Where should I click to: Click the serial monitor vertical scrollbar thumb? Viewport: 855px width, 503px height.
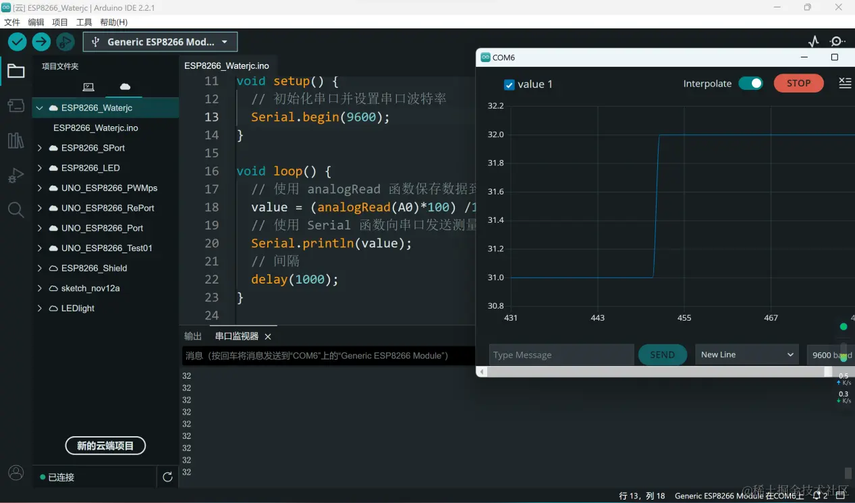click(x=848, y=473)
